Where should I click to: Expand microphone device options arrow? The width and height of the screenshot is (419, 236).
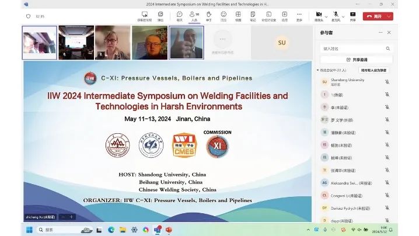[343, 16]
